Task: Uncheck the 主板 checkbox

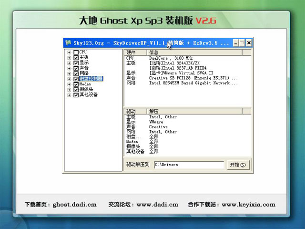Action: [76, 58]
